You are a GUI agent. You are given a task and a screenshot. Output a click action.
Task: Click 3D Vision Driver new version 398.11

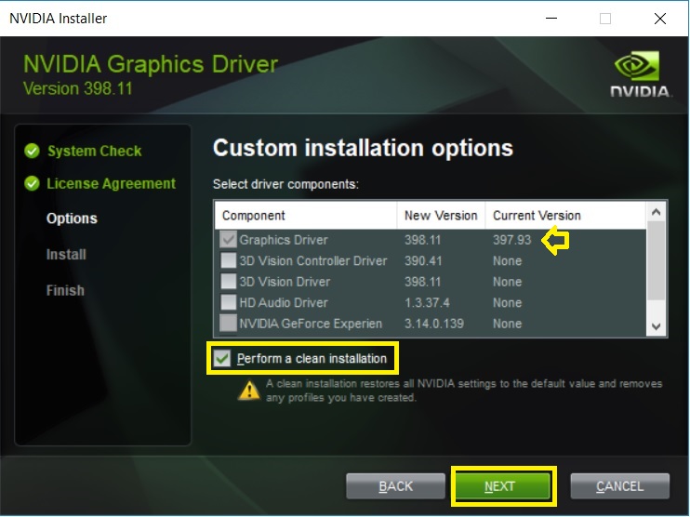coord(422,282)
